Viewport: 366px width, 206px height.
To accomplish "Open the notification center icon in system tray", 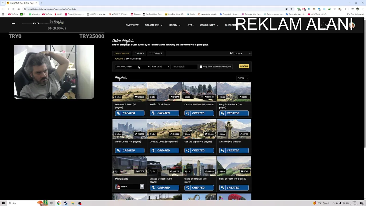I will click(362, 203).
